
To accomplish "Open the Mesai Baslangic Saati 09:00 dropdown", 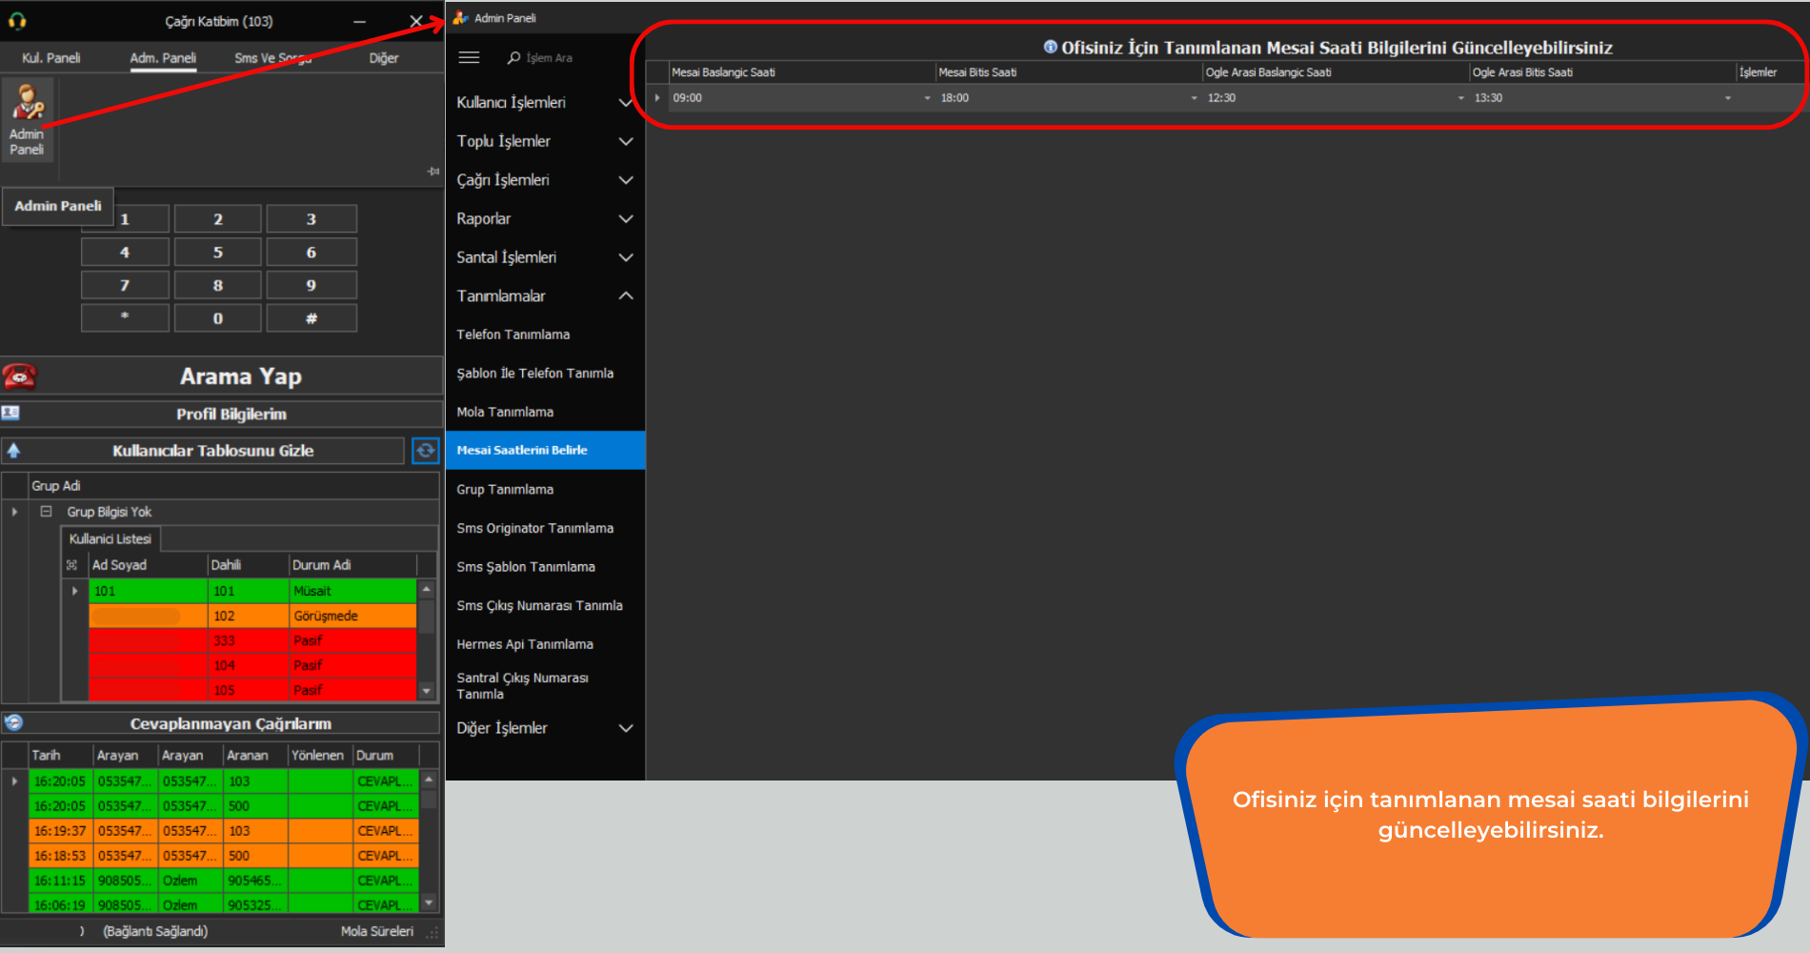I will click(927, 98).
